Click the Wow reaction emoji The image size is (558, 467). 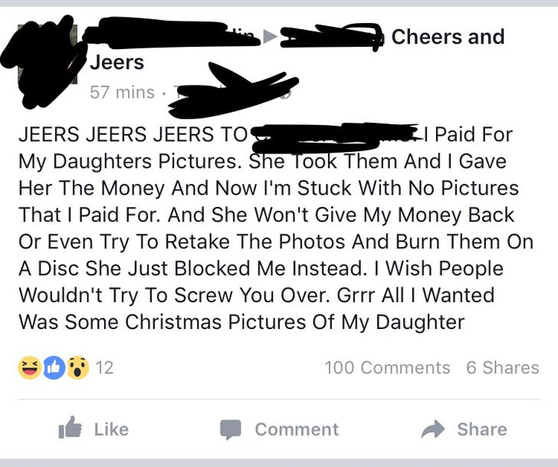[x=78, y=367]
